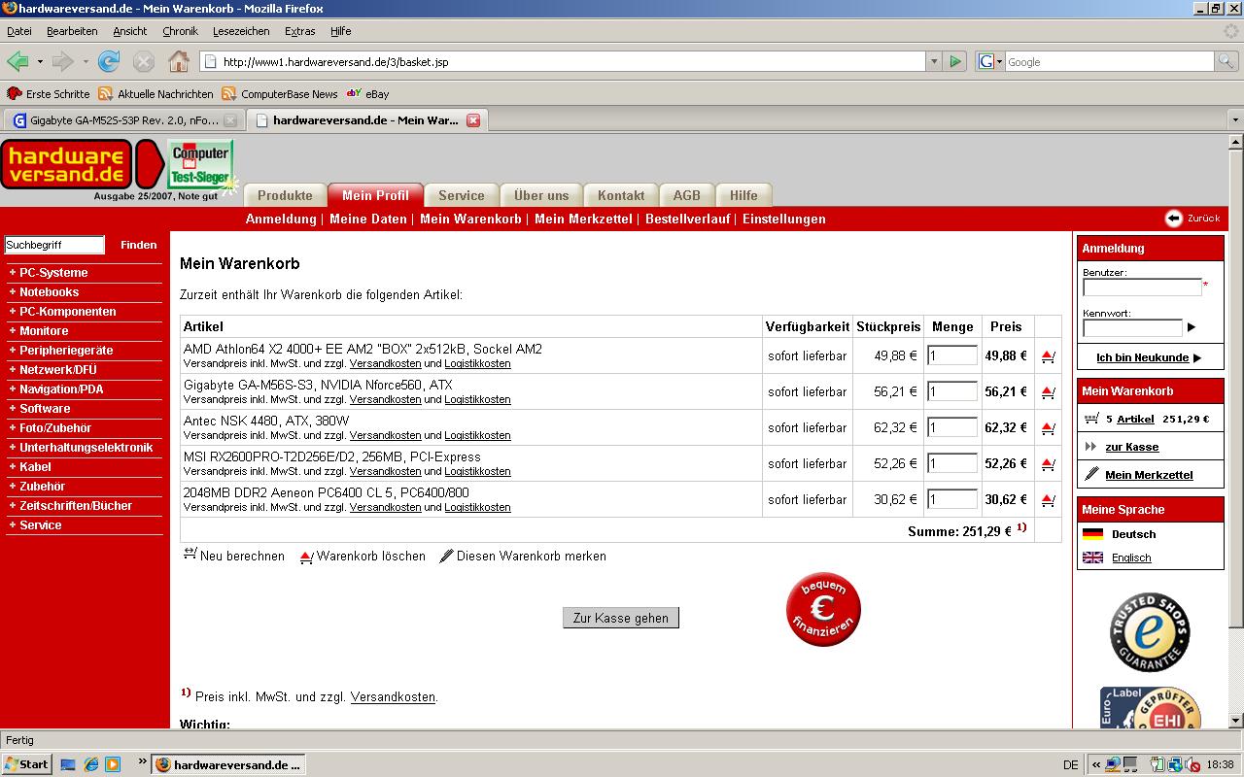Close the hardwareversand.de tab
1244x777 pixels.
point(473,120)
